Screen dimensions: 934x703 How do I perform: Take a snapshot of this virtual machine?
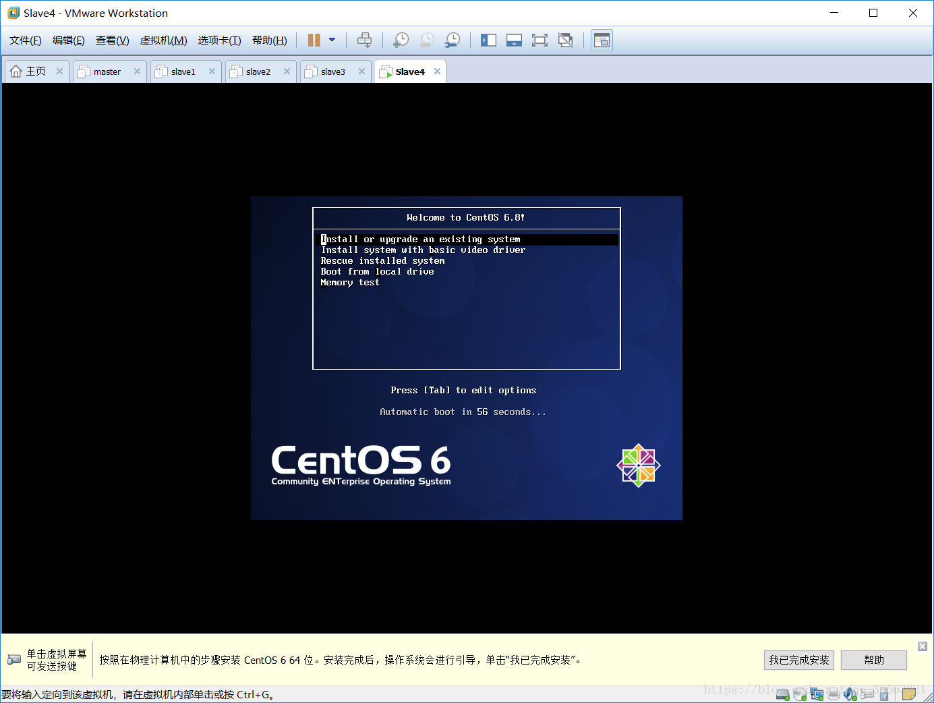(401, 40)
